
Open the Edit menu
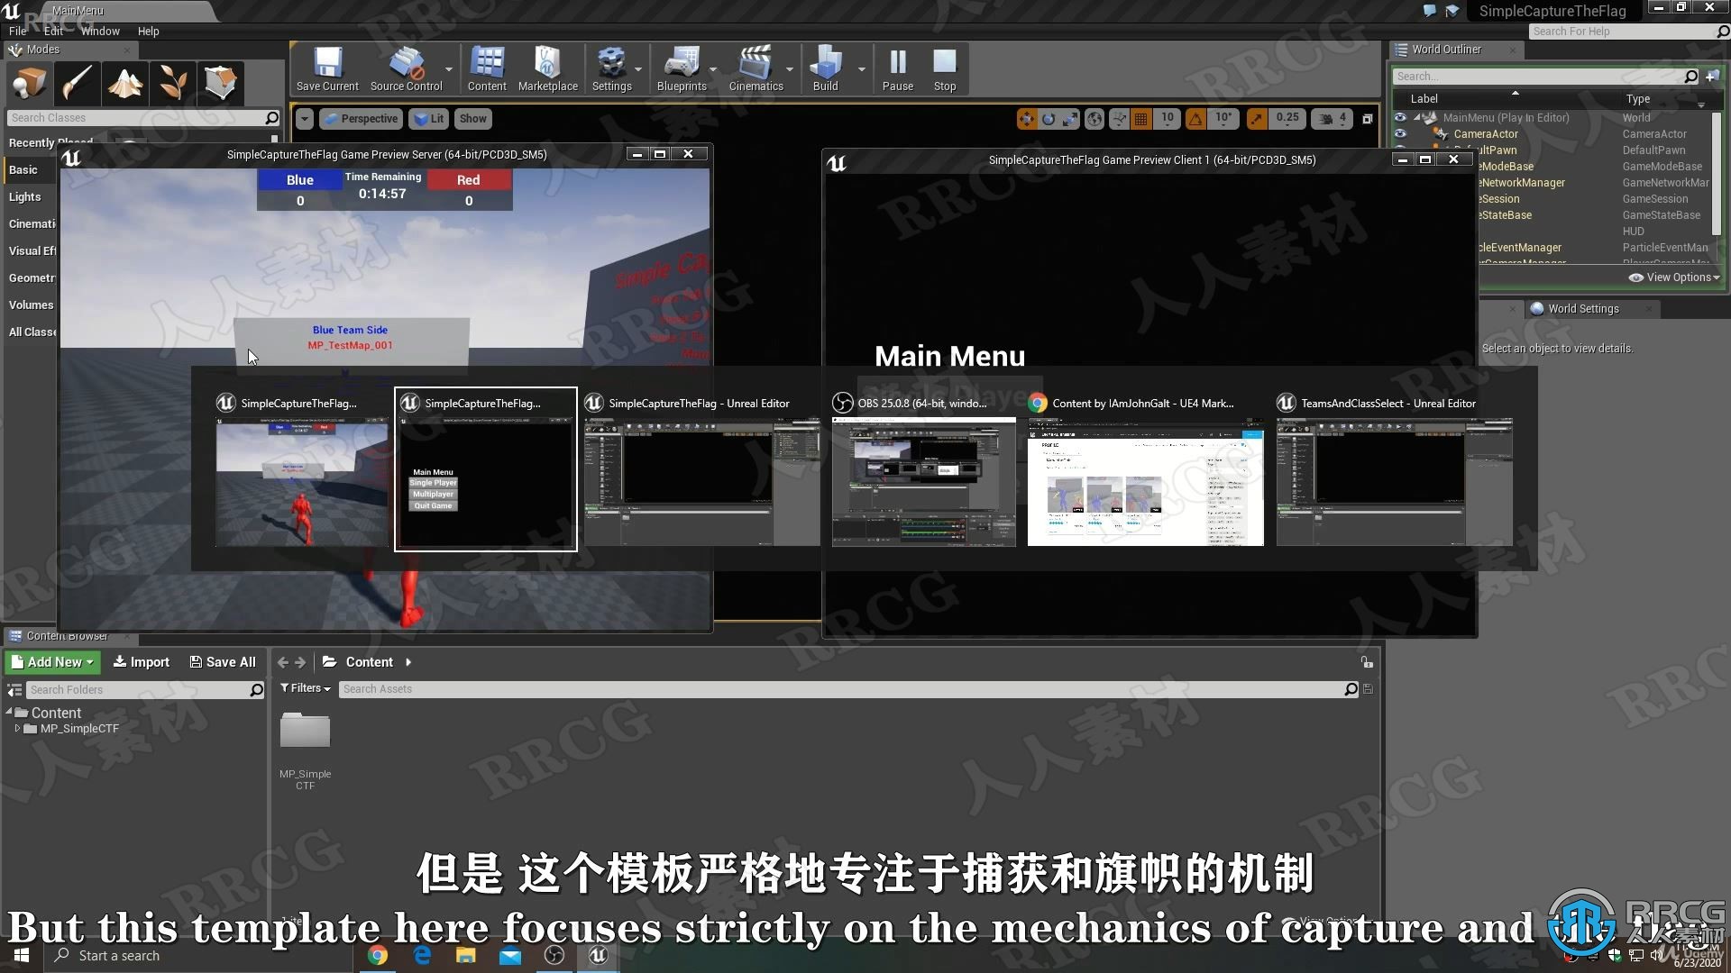pos(53,31)
